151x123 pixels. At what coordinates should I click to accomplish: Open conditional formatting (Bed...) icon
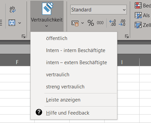[138, 5]
